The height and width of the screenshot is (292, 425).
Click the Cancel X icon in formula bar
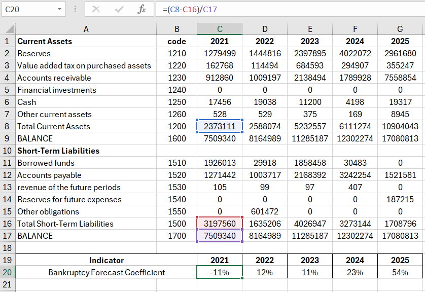pyautogui.click(x=96, y=10)
